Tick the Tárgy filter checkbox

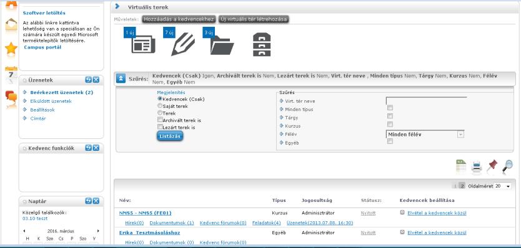click(x=390, y=116)
